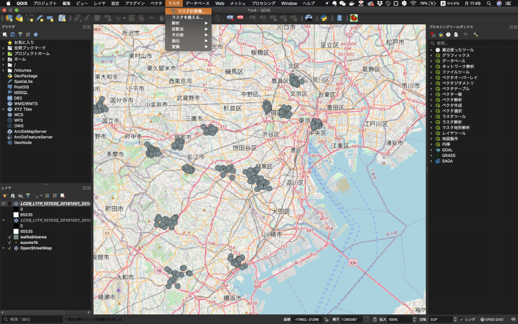Open layer styling brush icon in layers panel
Image resolution: width=518 pixels, height=324 pixels.
[5, 196]
